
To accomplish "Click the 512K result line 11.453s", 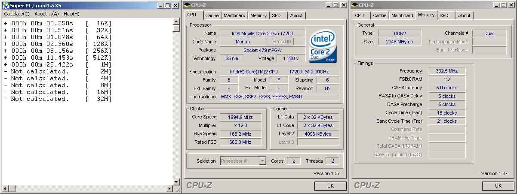I will point(58,58).
